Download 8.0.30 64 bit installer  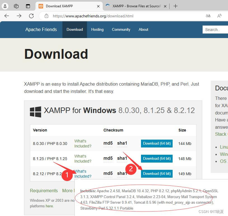(157, 144)
